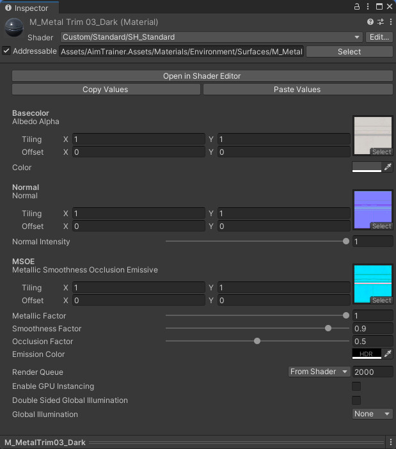This screenshot has height=449, width=396.
Task: Click Select on MSOE texture slot
Action: click(381, 300)
